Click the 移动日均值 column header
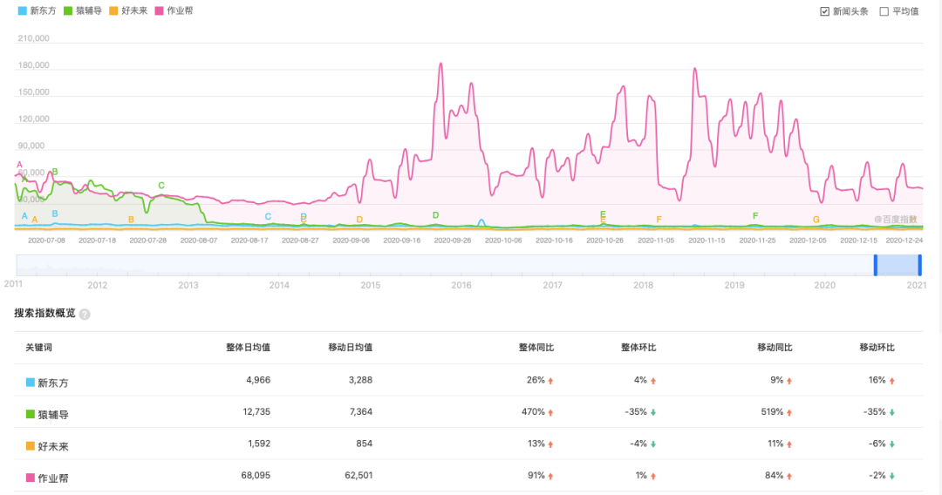The width and height of the screenshot is (942, 495). [x=351, y=348]
